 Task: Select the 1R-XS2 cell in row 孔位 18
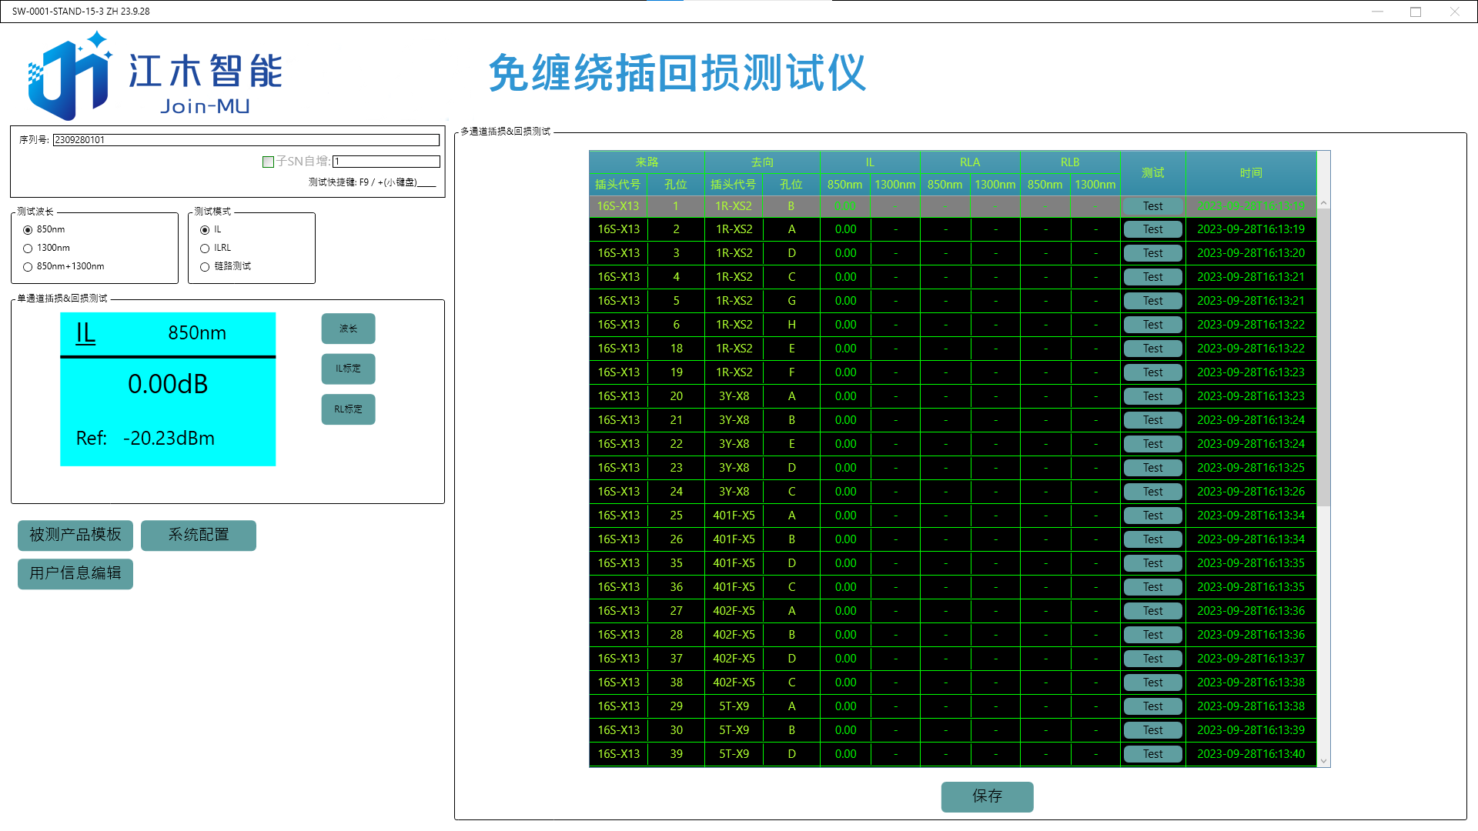click(x=734, y=349)
